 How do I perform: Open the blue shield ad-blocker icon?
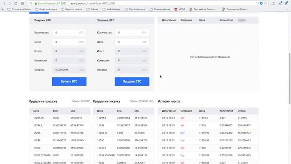point(261,3)
